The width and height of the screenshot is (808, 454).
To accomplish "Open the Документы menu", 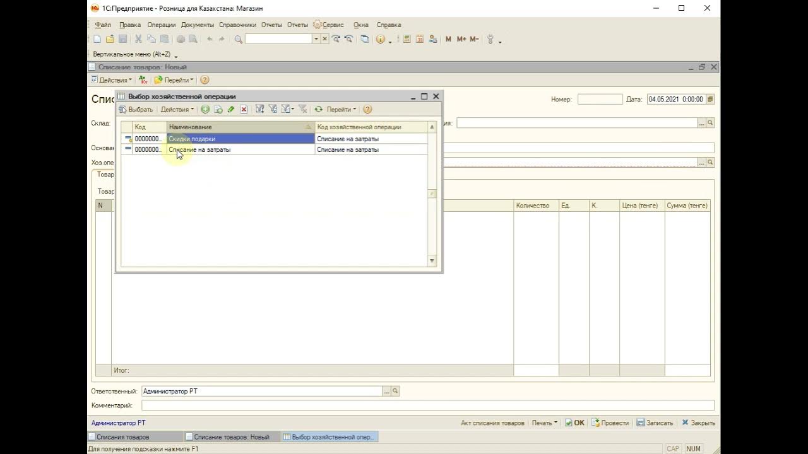I will [198, 25].
